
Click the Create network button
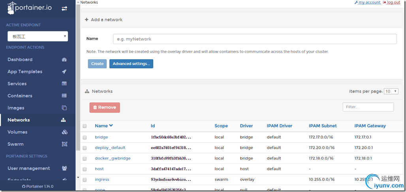coord(98,64)
